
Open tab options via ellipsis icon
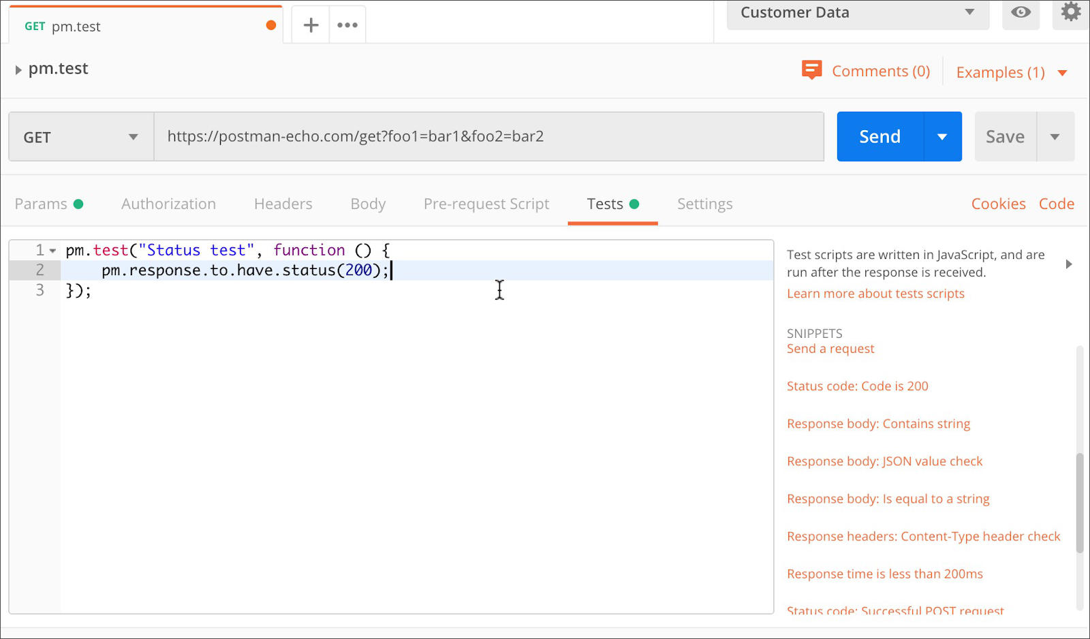347,24
